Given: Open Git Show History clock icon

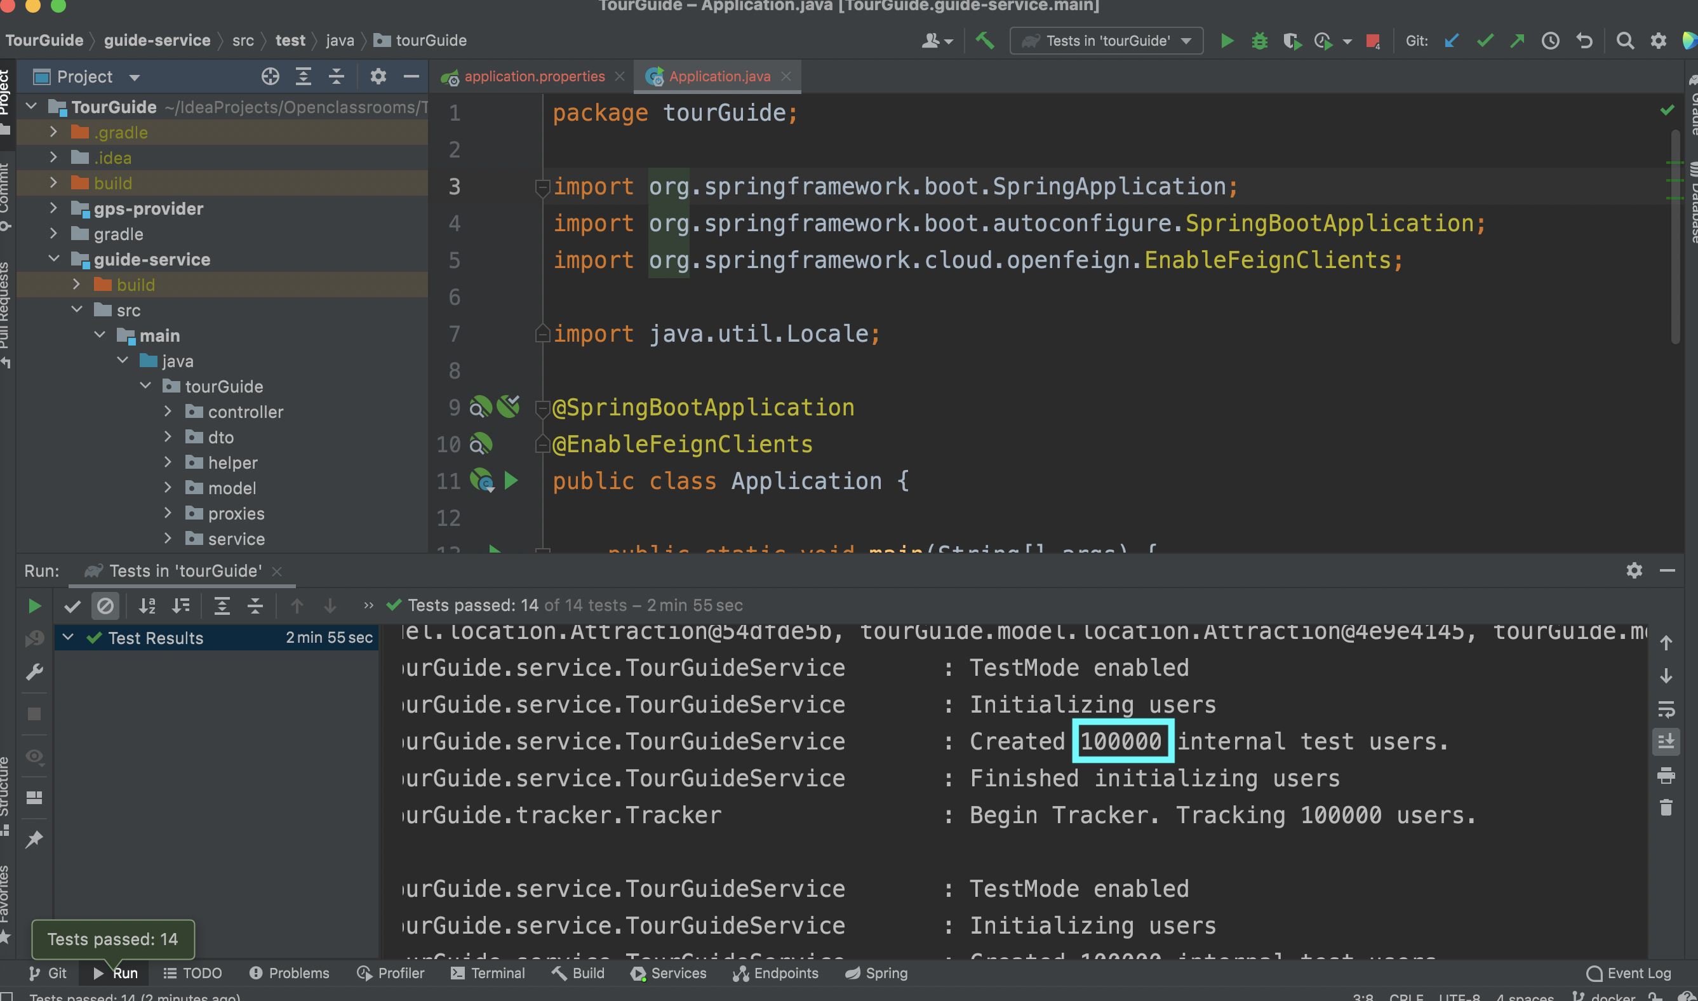Looking at the screenshot, I should tap(1550, 41).
